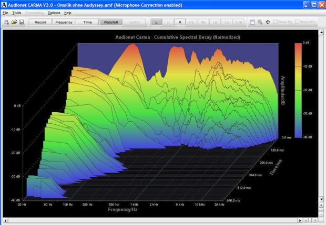Click the horizontal scrollbar right arrow
326x225 pixels.
300,220
